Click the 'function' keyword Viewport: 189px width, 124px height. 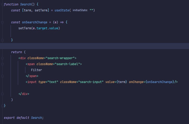tap(11, 4)
